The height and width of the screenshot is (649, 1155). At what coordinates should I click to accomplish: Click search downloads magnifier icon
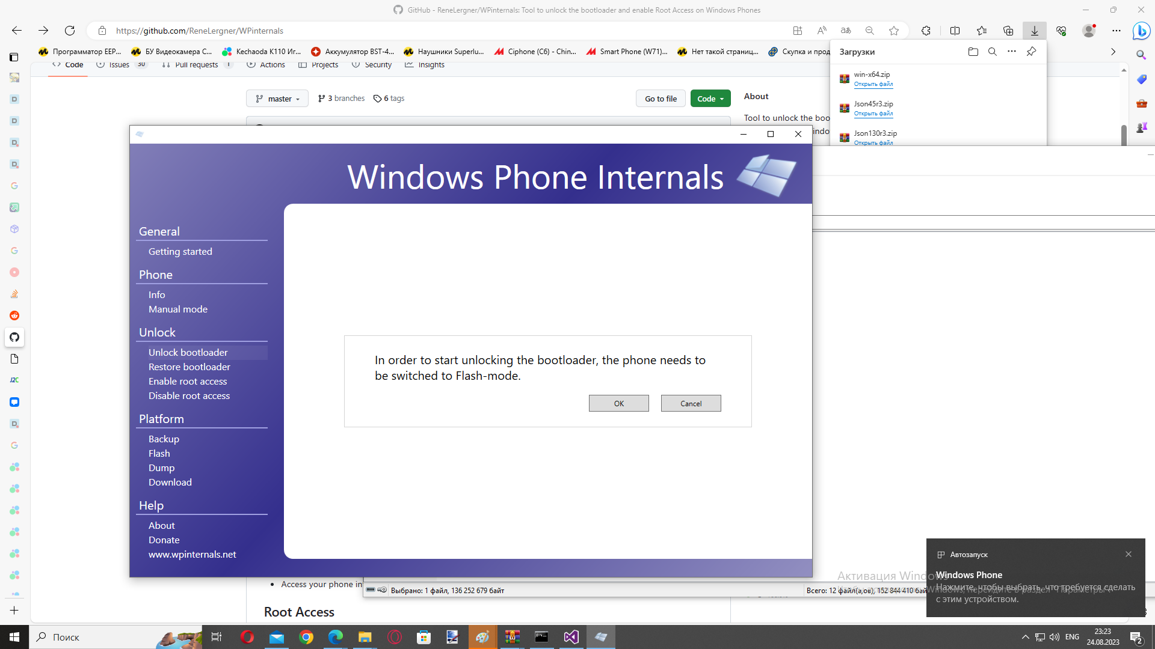coord(993,52)
